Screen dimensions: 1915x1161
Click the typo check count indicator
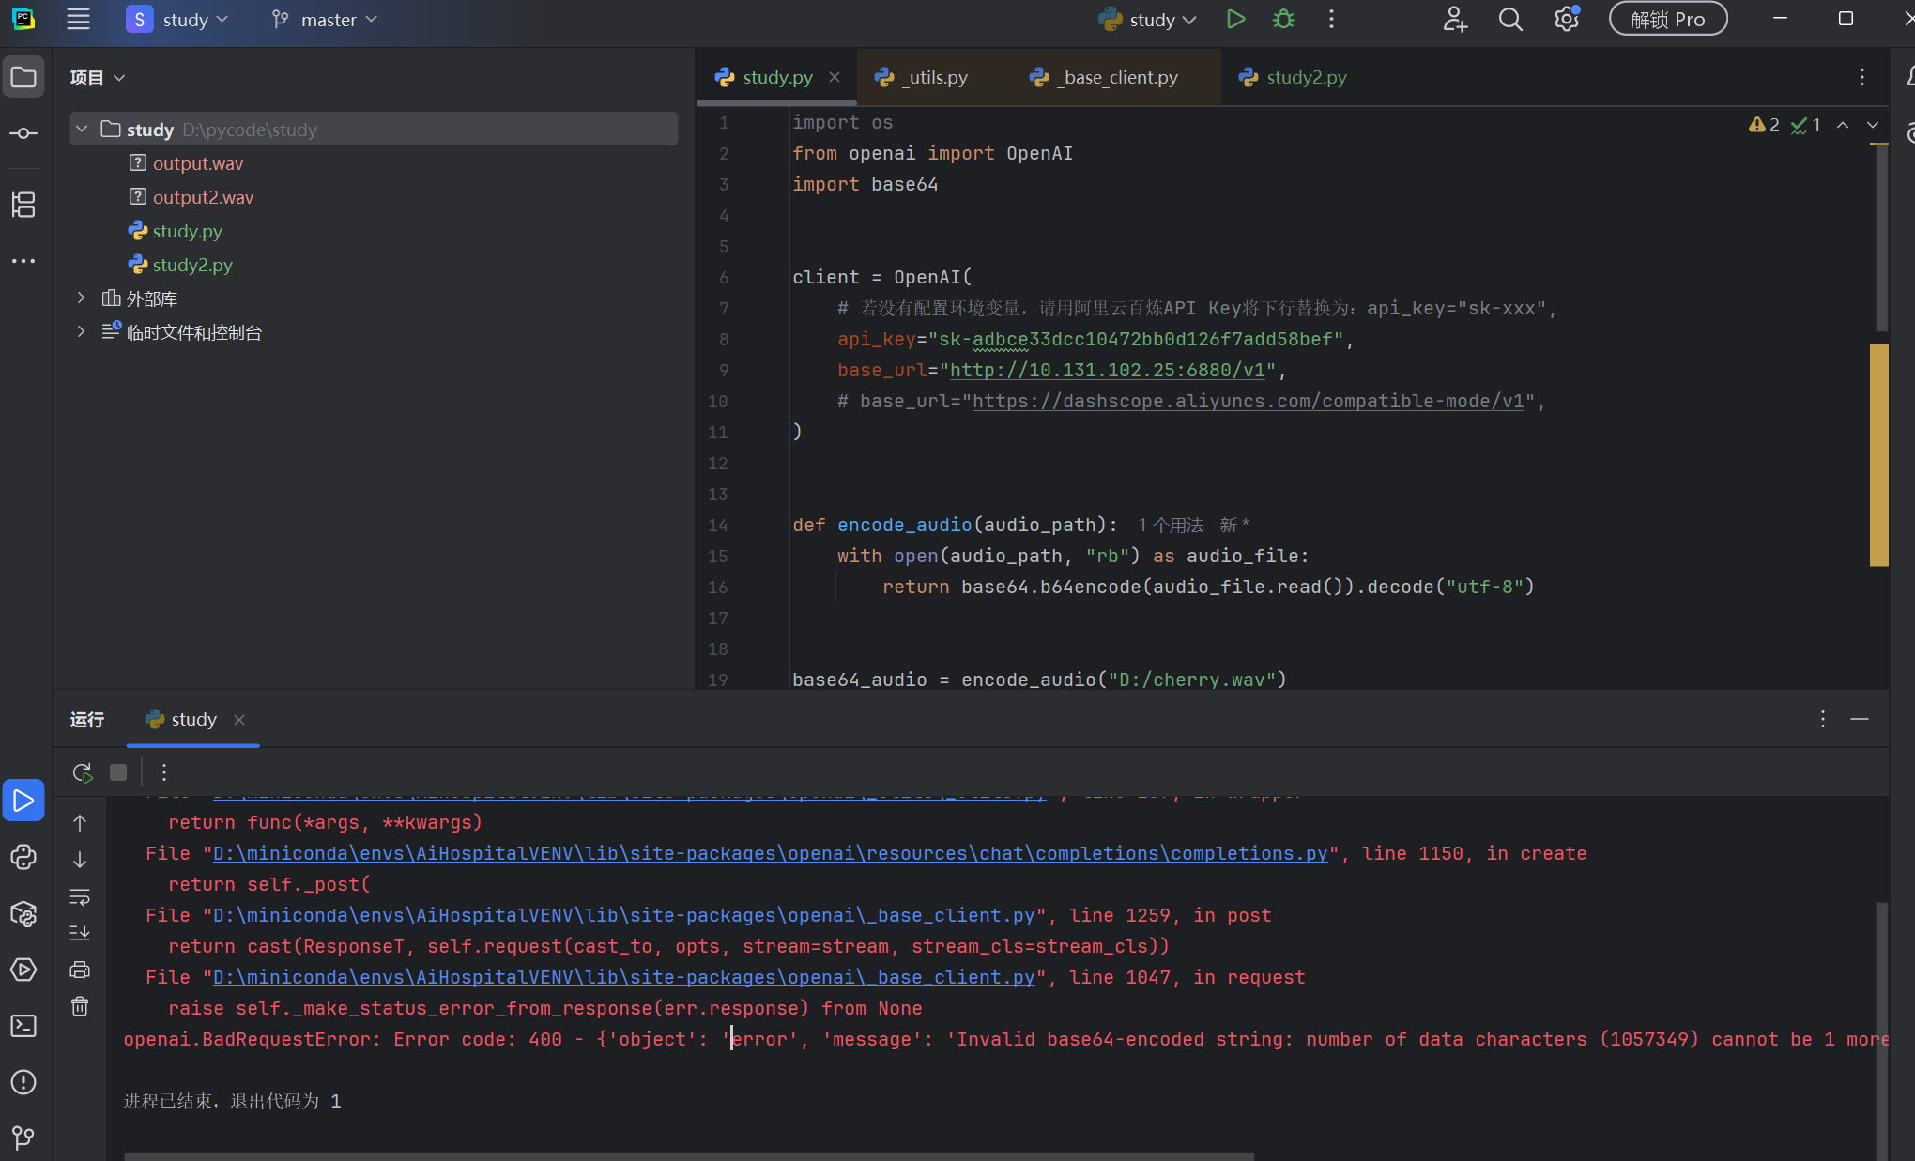click(x=1805, y=125)
